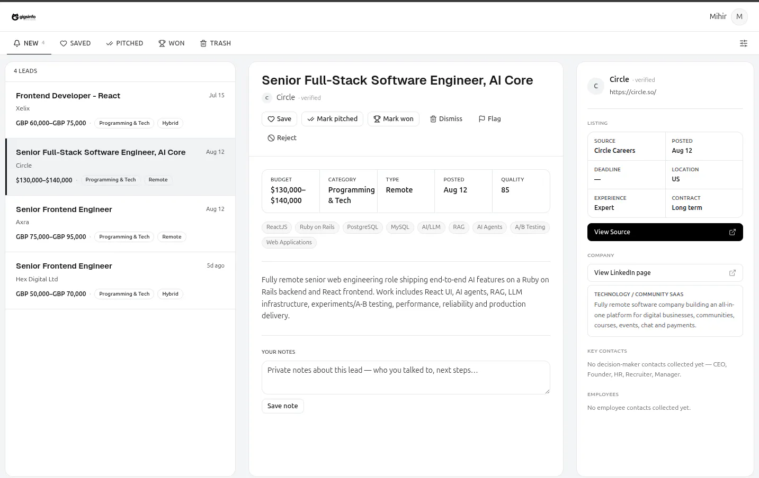Select the Frontend Developer - React lead

[x=120, y=110]
